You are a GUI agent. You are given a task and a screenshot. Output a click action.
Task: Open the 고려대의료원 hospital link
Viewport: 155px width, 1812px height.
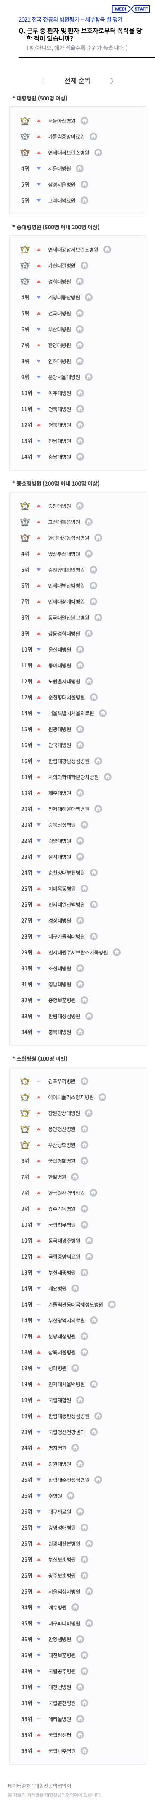(62, 200)
